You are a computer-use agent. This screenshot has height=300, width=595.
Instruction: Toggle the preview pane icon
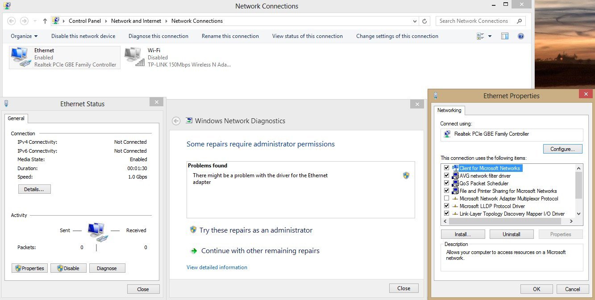505,36
